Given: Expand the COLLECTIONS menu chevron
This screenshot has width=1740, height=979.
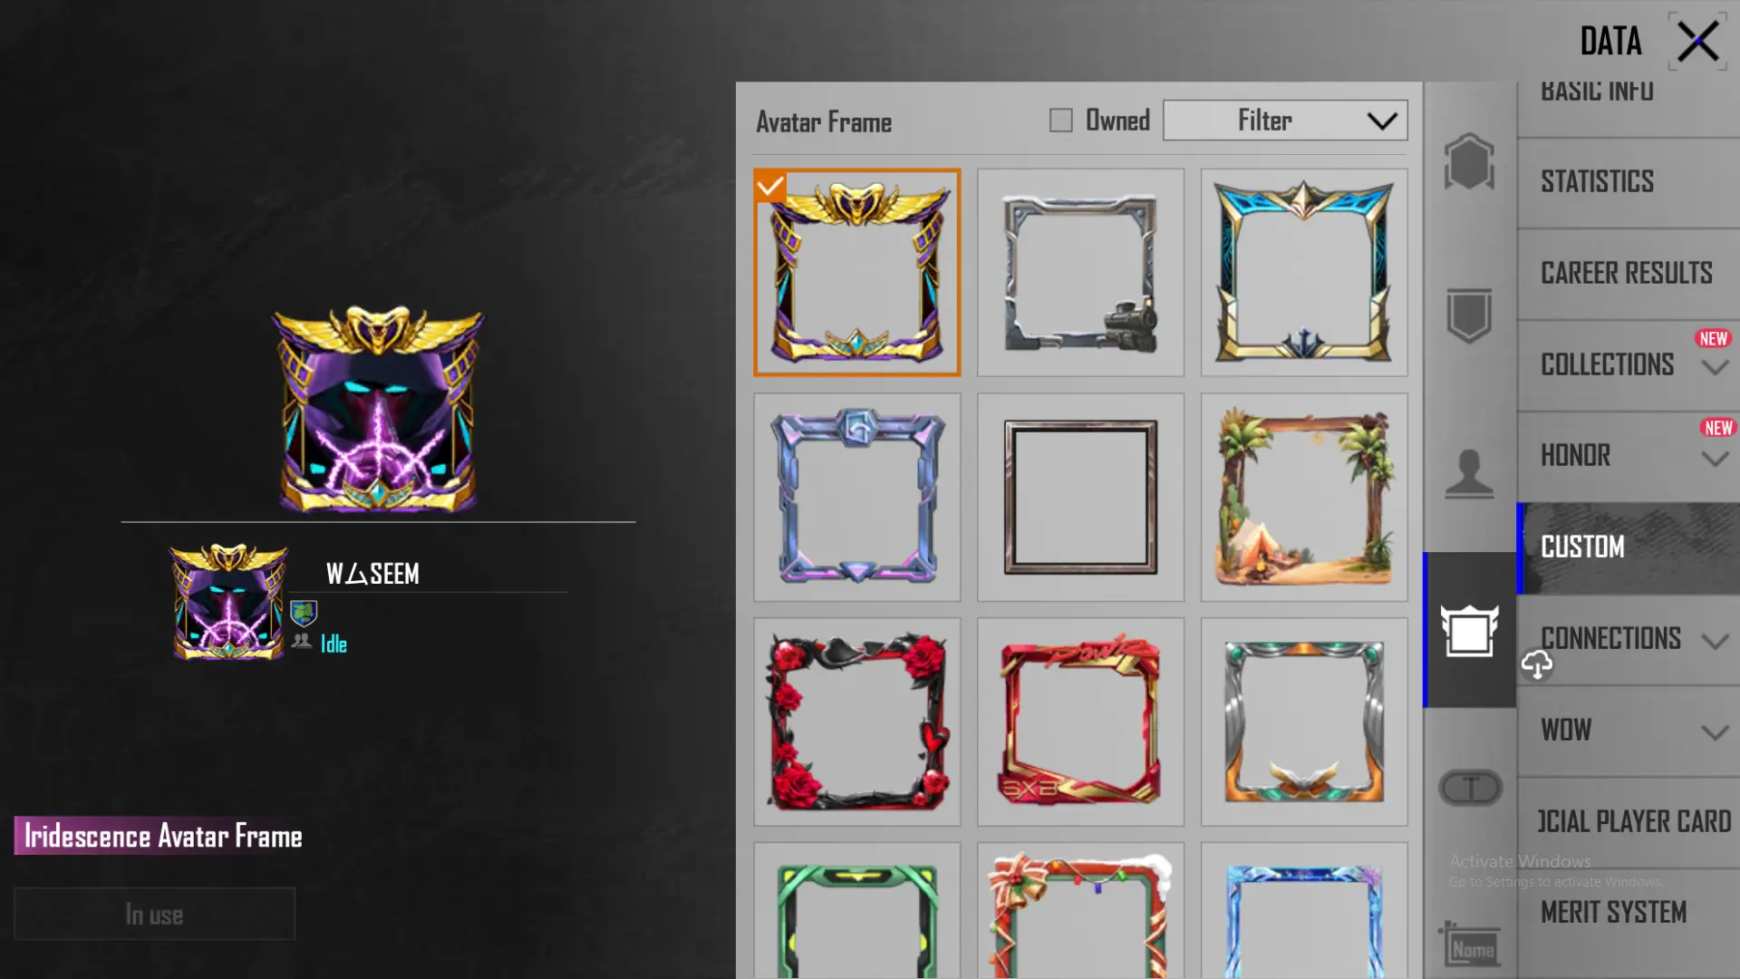Looking at the screenshot, I should point(1715,367).
